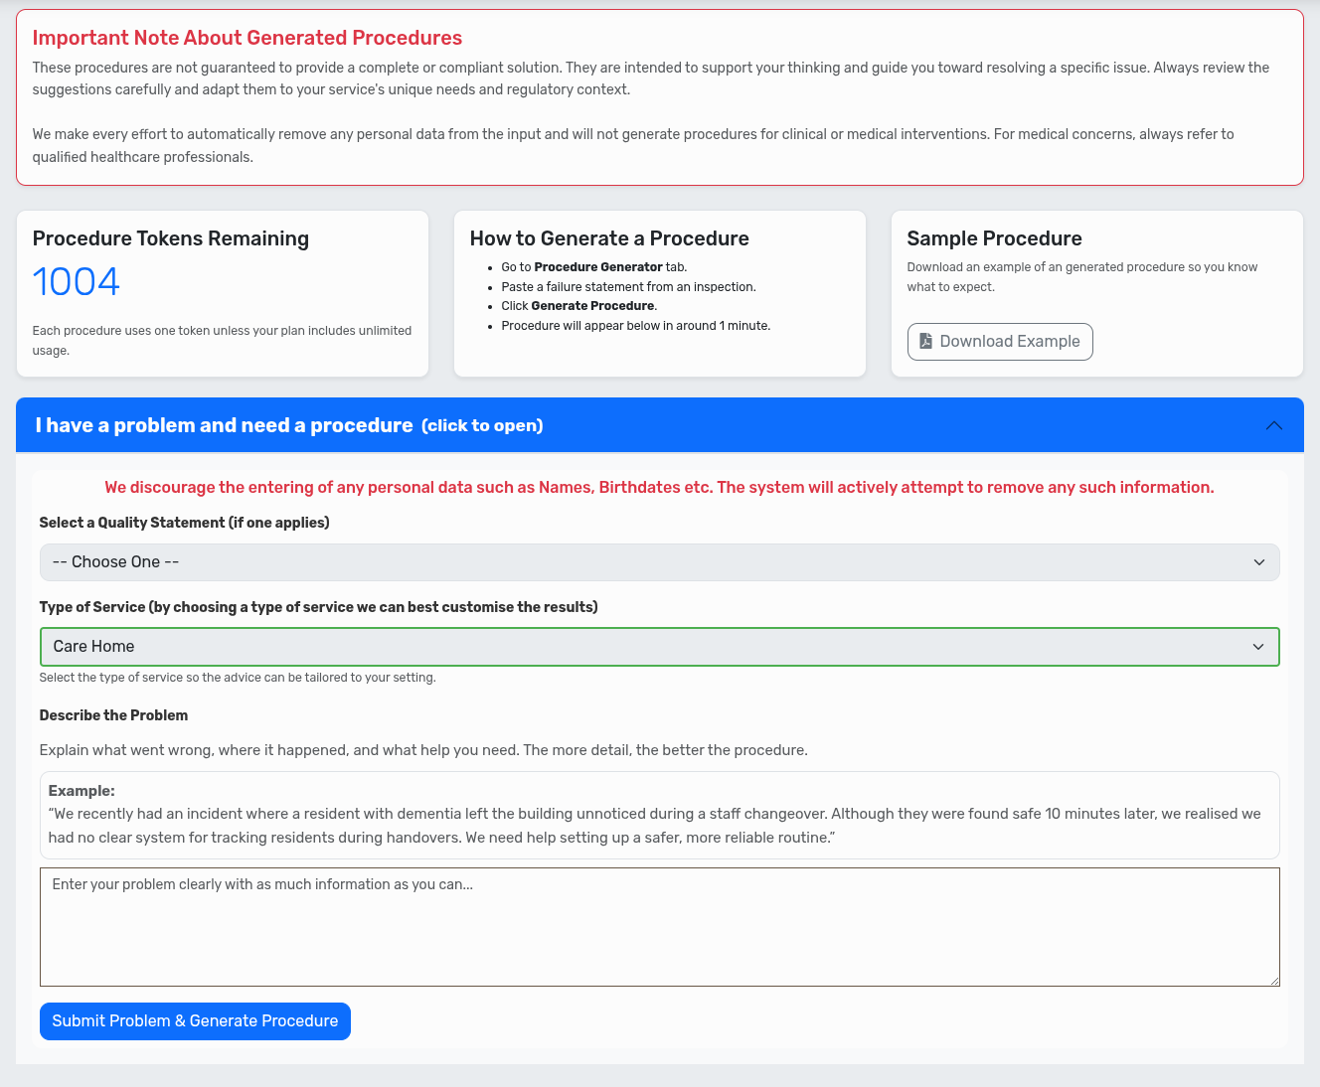The image size is (1320, 1087).
Task: Click the bold 'Procedure Generator' text
Action: coord(597,266)
